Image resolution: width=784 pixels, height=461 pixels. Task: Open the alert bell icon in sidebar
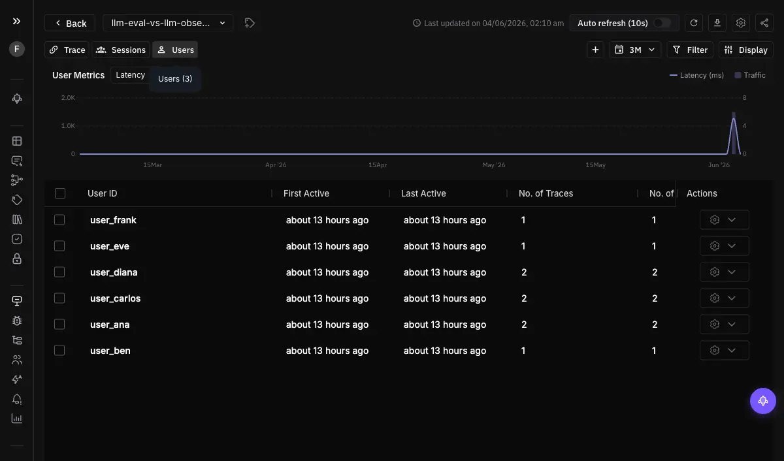click(x=17, y=399)
